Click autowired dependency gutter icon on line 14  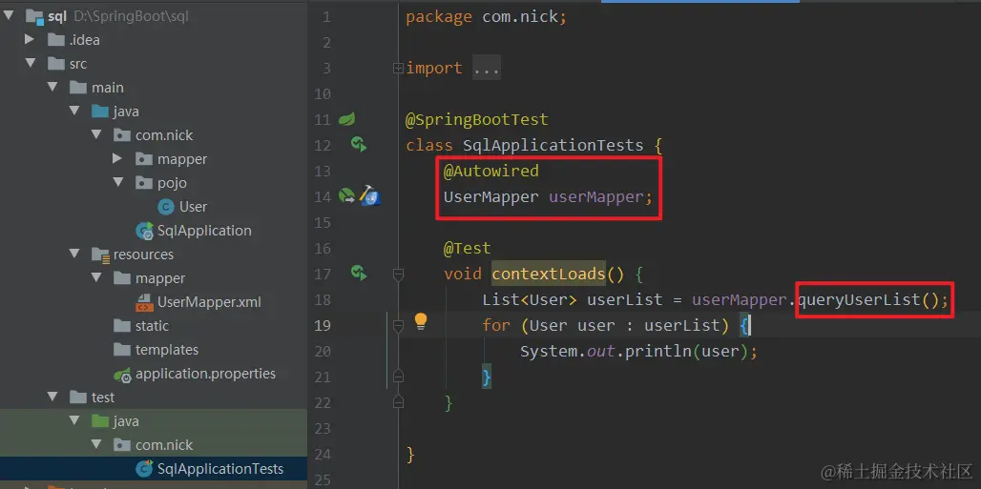pos(347,196)
